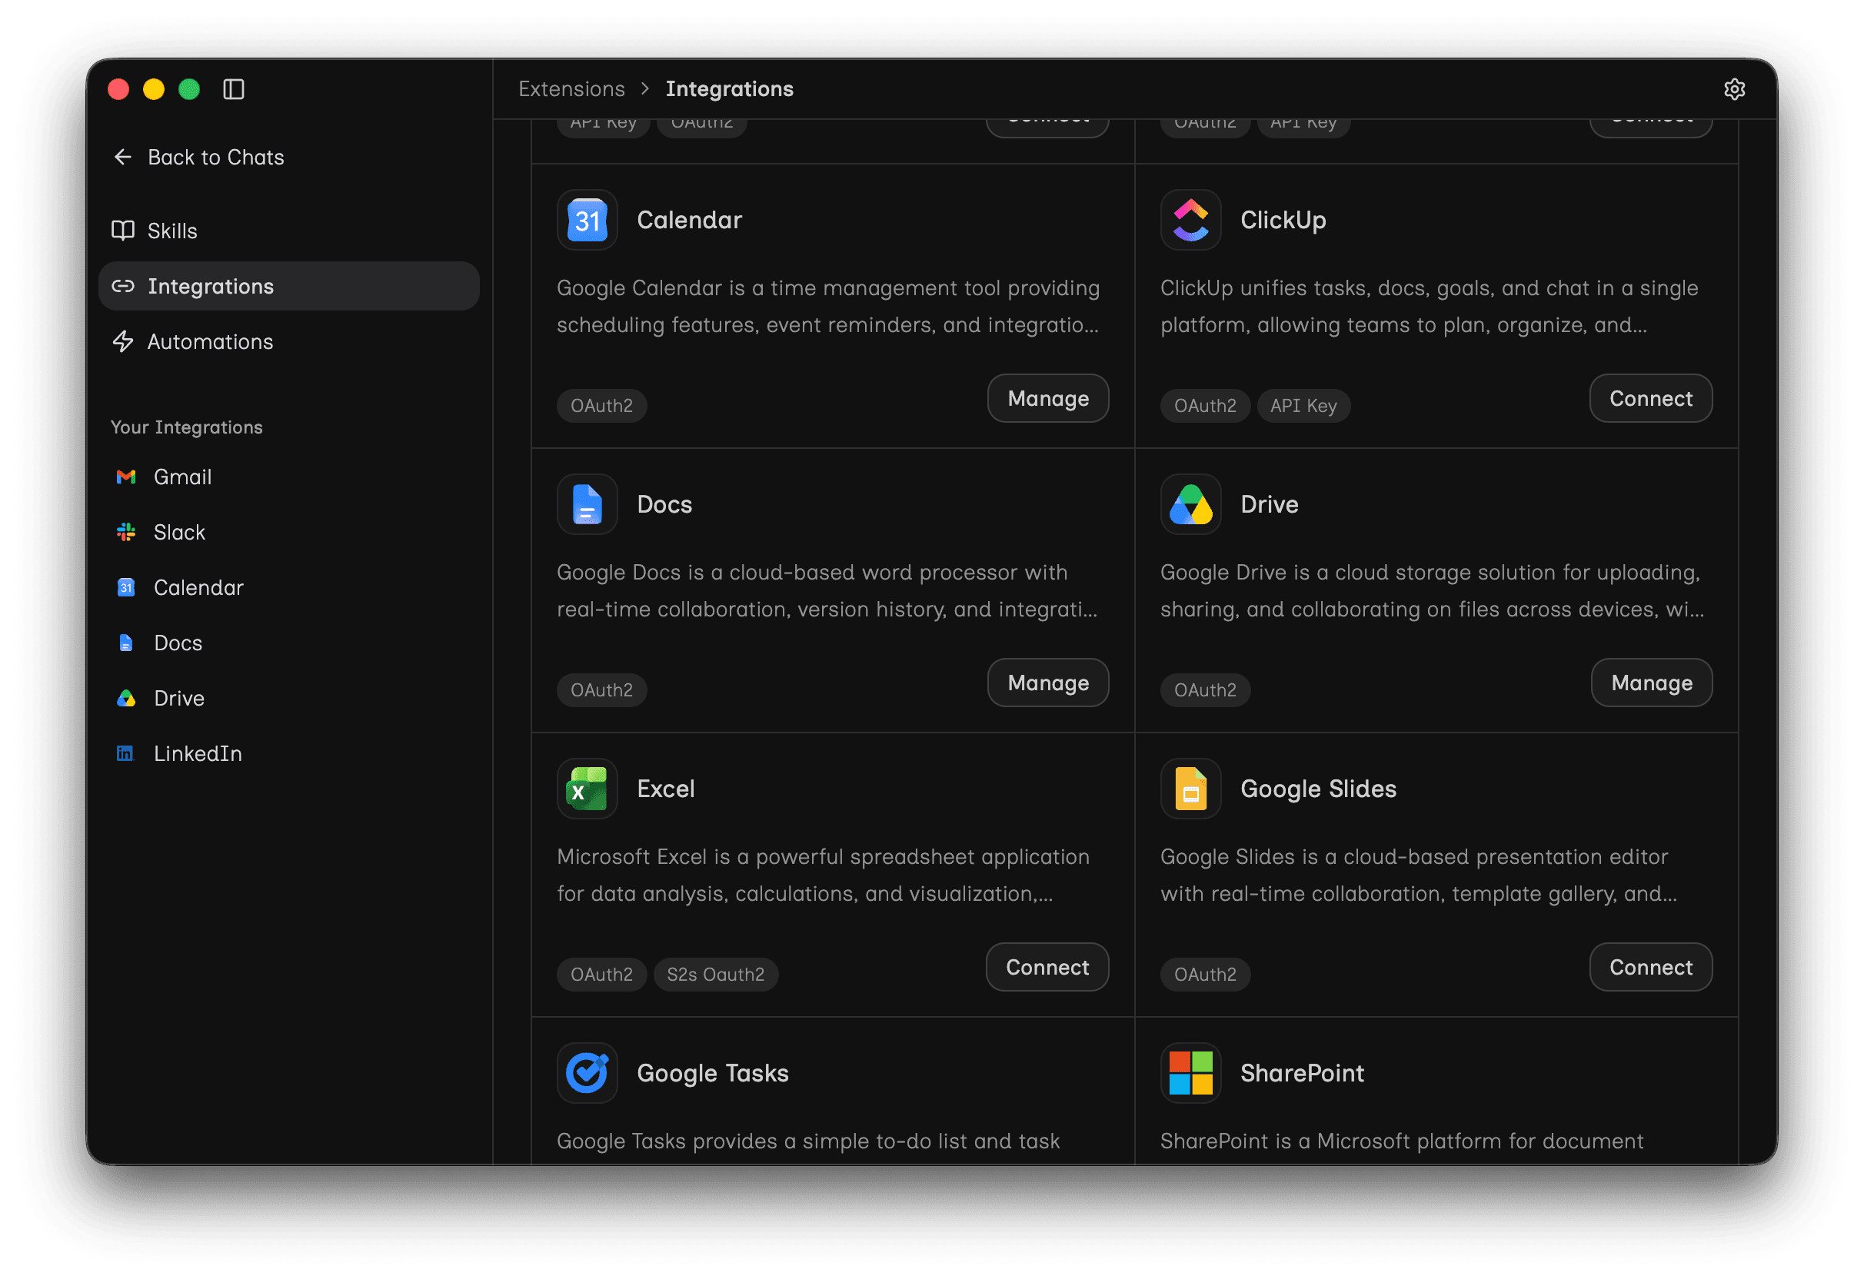Click the OAuth2 tag on Drive card

(x=1205, y=690)
